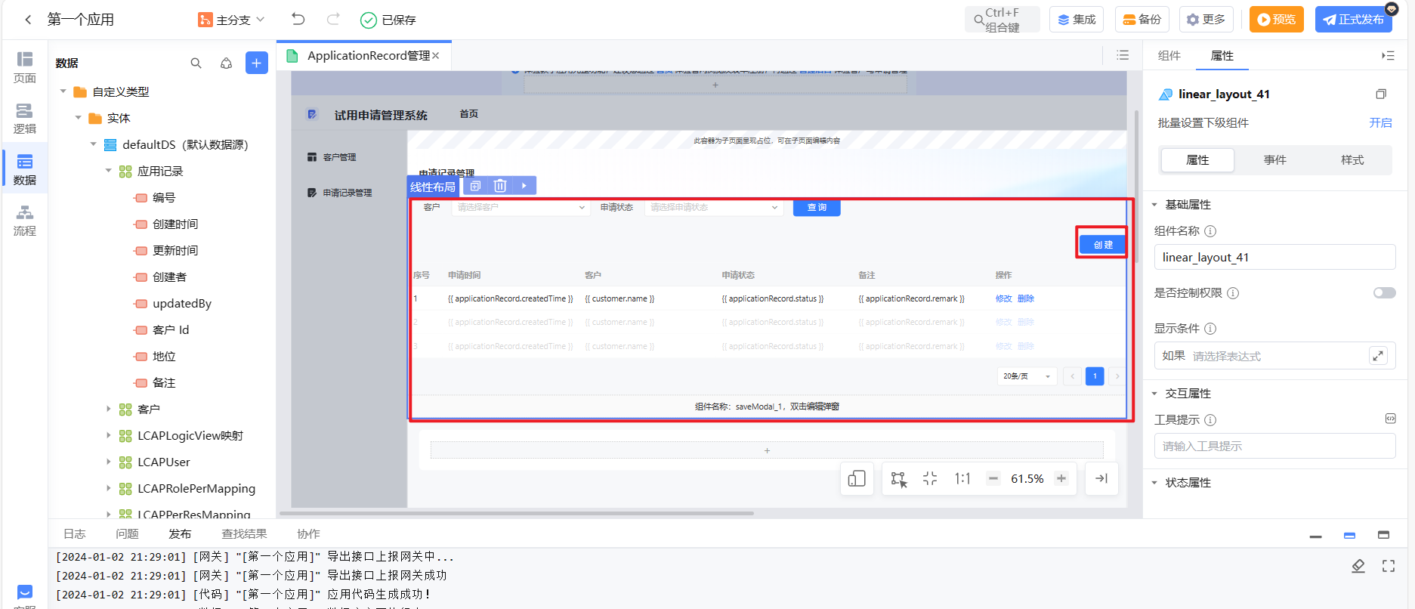Click the 备份 button
Screen dimensions: 1415x609
pyautogui.click(x=1142, y=20)
